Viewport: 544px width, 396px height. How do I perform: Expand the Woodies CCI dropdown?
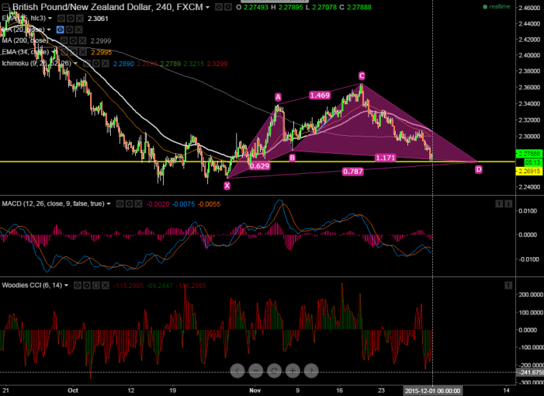coord(66,285)
